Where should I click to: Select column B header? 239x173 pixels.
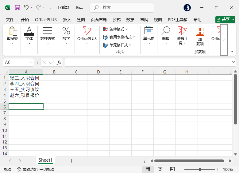pos(54,72)
